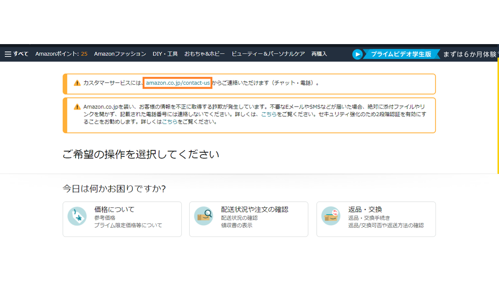Viewport: 499px width, 284px height.
Task: Click the プライムビデオ学生版 banner
Action: click(401, 54)
